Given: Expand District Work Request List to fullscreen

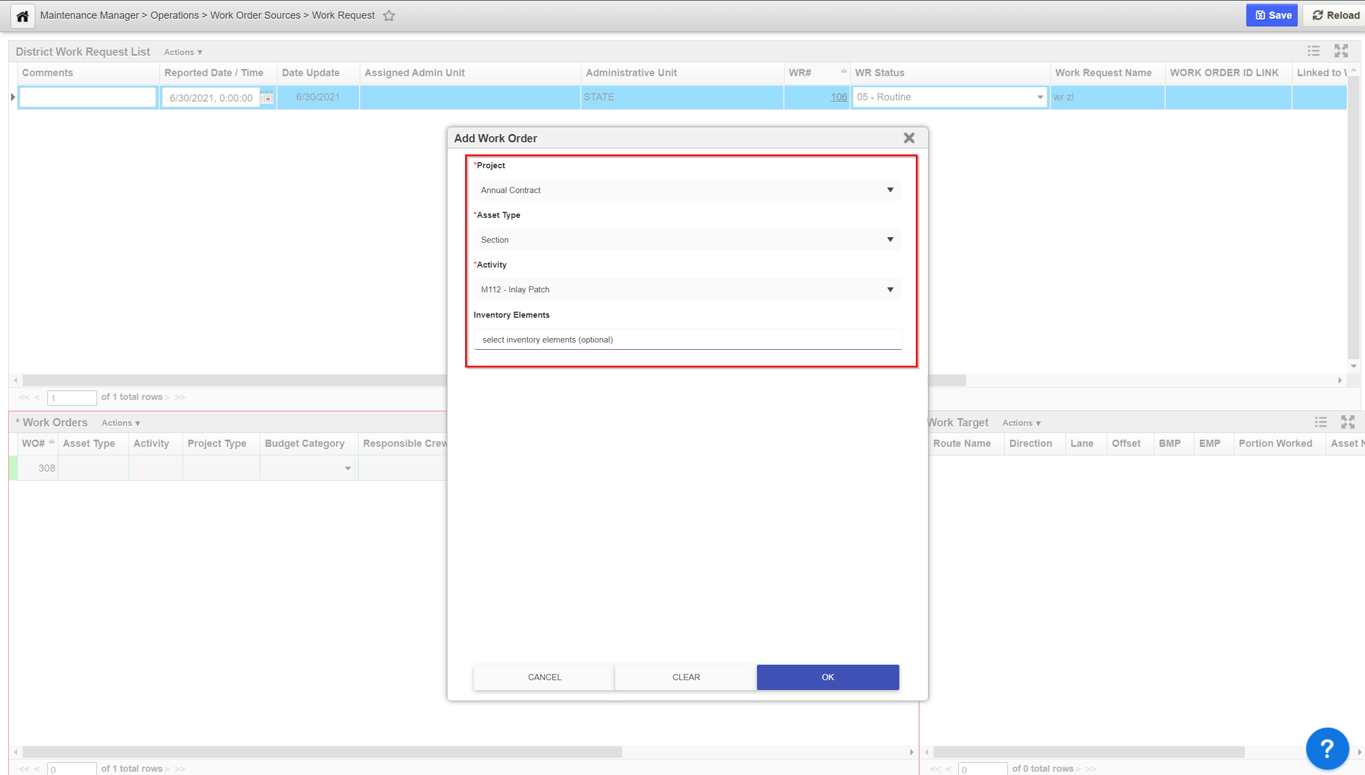Looking at the screenshot, I should point(1341,51).
